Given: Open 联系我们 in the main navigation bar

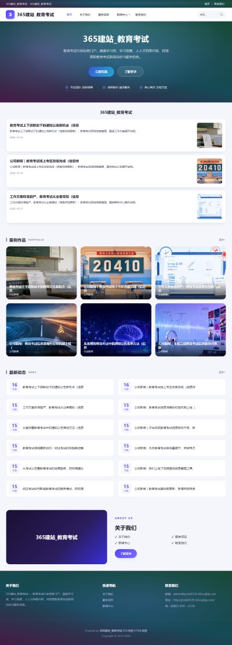Looking at the screenshot, I should click(141, 15).
